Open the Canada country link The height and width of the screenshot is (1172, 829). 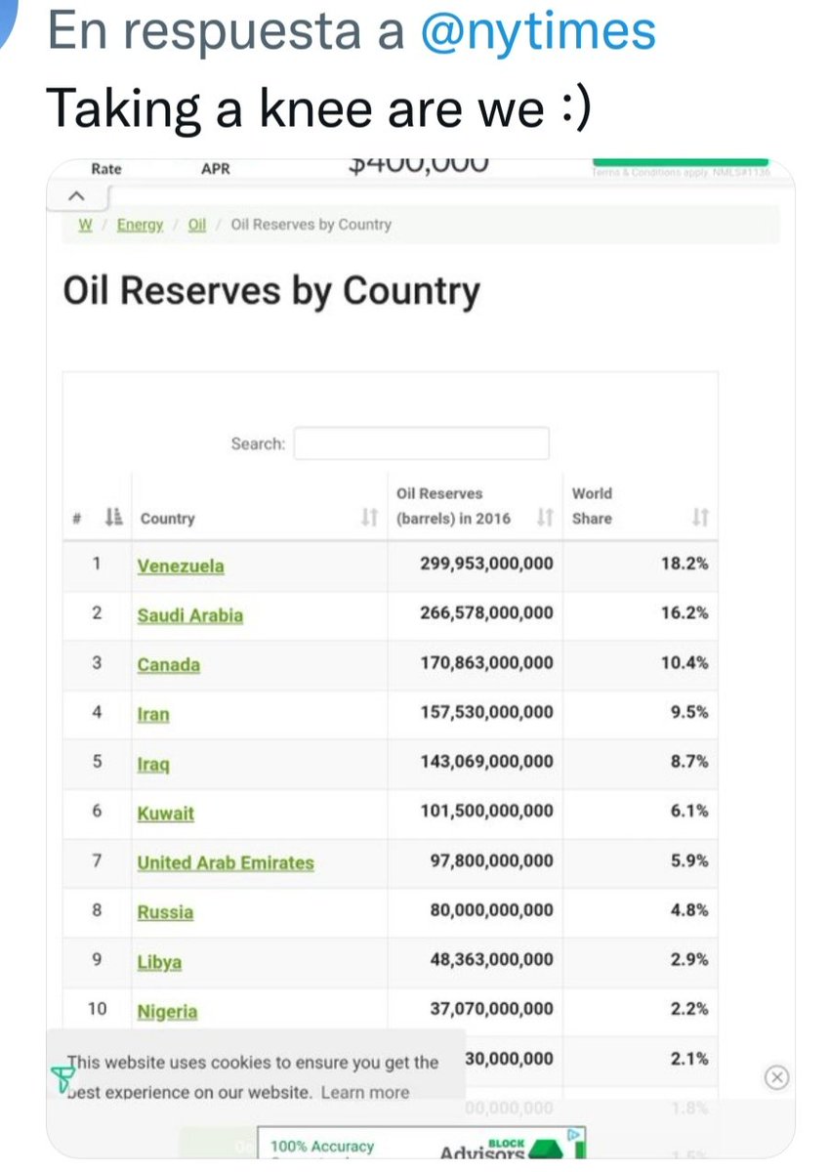(x=169, y=665)
